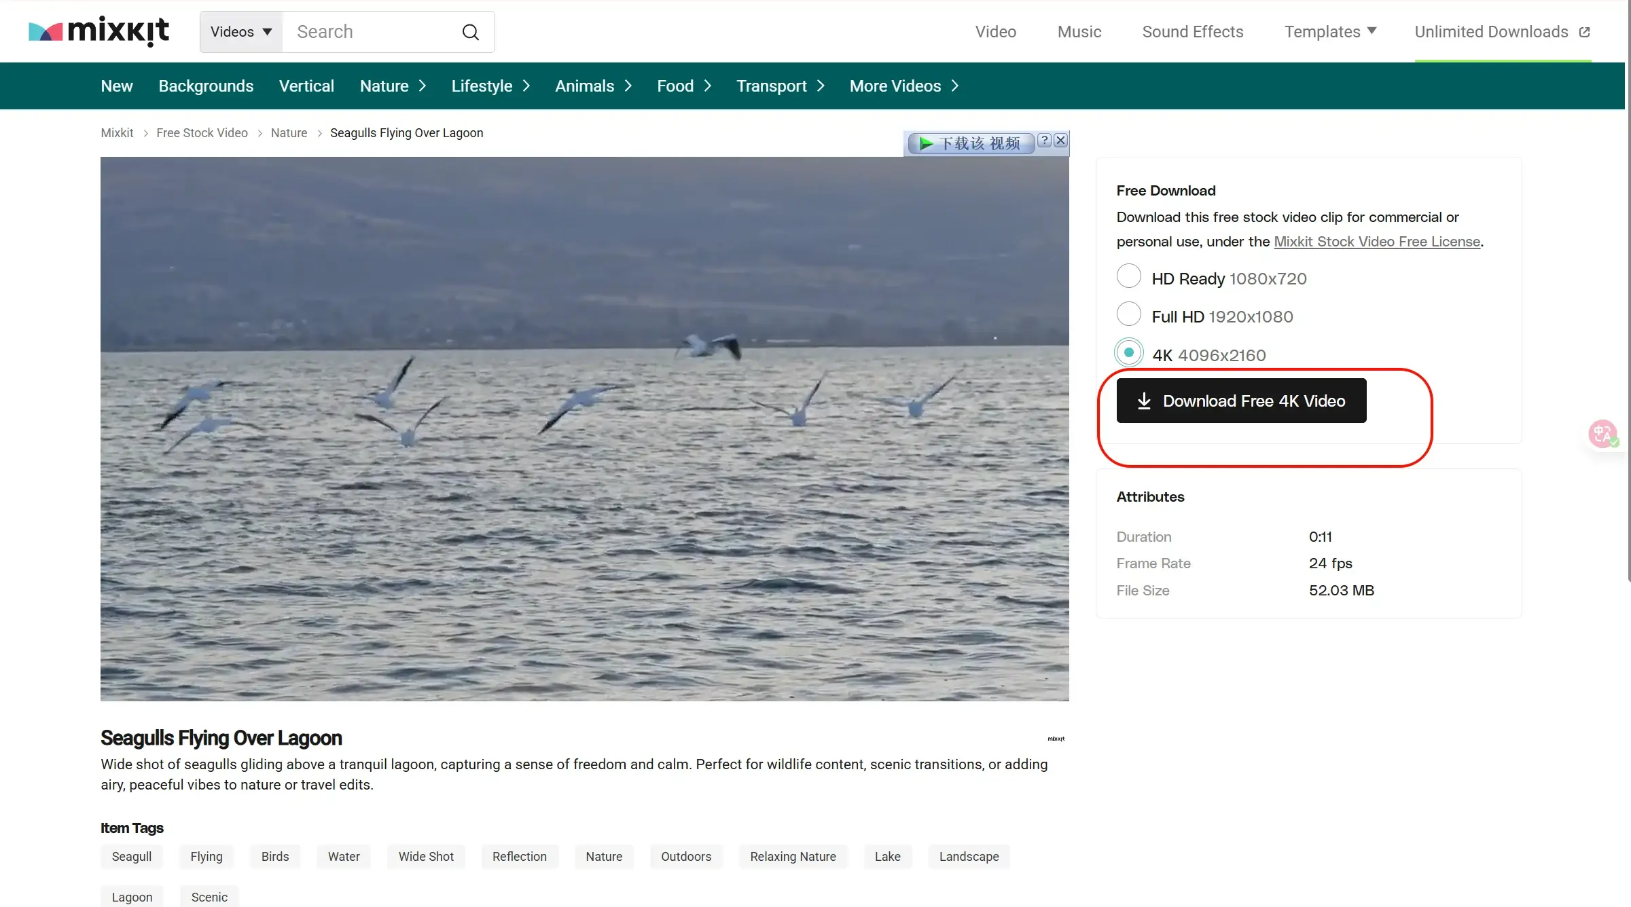The height and width of the screenshot is (907, 1631).
Task: Expand the Templates dropdown menu
Action: 1329,32
